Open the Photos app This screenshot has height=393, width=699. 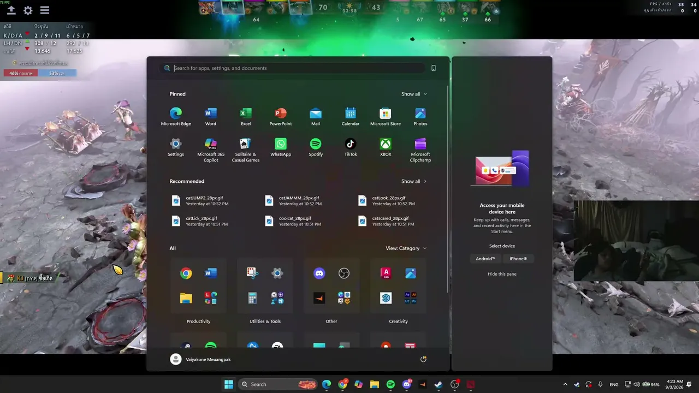[x=420, y=117]
